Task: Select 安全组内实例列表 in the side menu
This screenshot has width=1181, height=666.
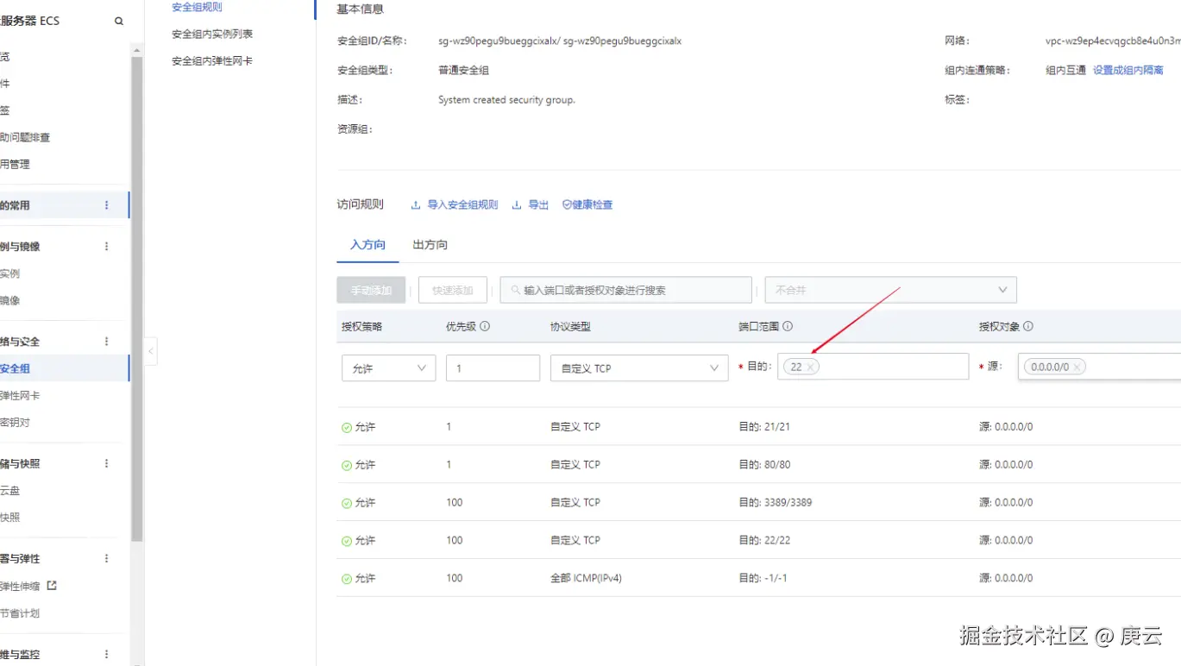Action: 212,35
